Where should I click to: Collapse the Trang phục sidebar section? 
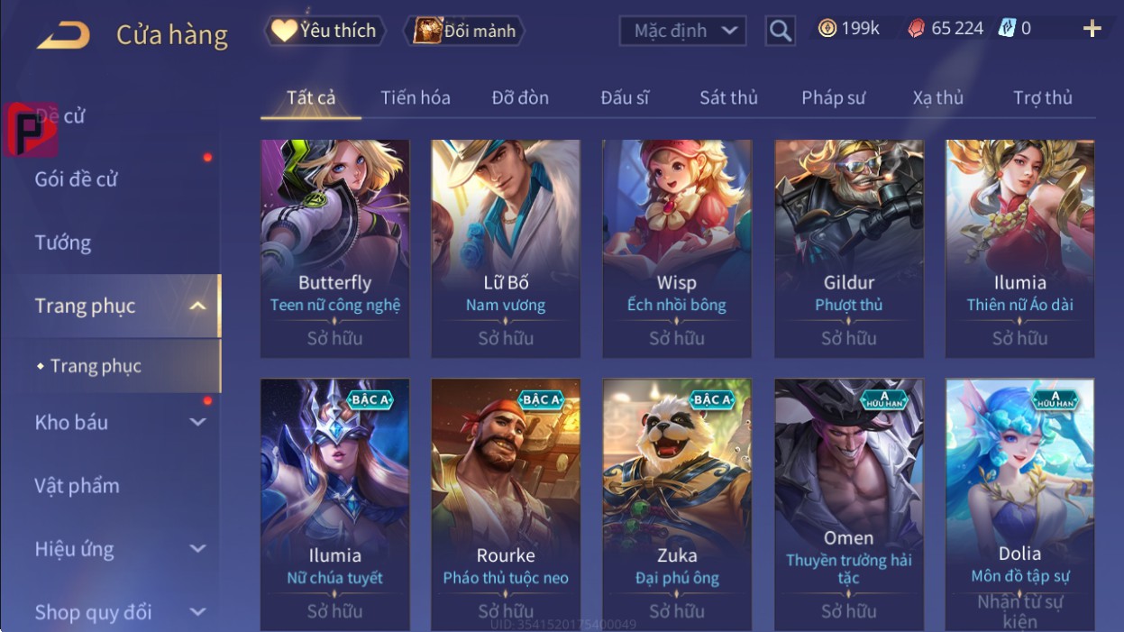pos(198,307)
